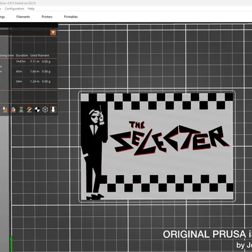Toggle the tool marker down-arrow icon
The image size is (252, 252).
(53, 110)
